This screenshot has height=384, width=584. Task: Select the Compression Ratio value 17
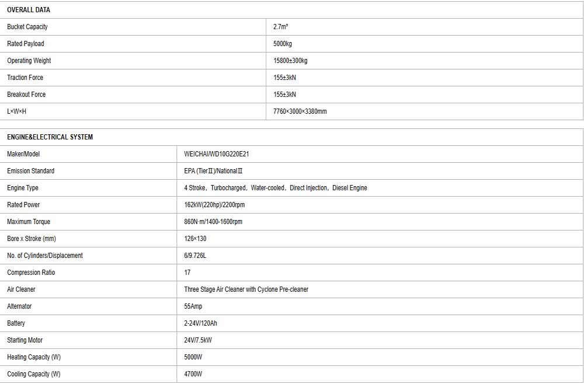tap(187, 273)
